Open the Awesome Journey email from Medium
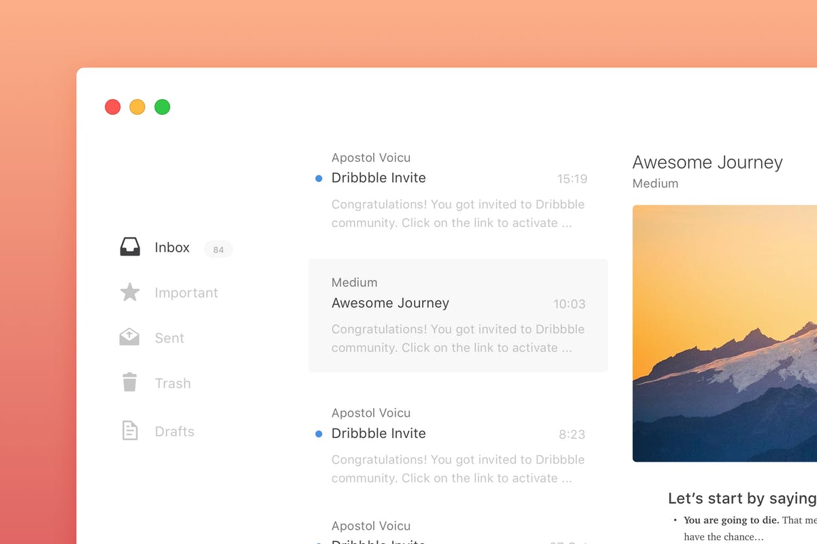 point(458,314)
